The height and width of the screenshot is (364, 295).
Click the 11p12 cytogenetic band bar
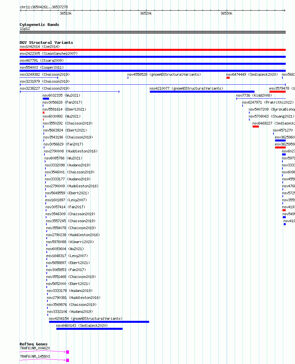coord(153,32)
